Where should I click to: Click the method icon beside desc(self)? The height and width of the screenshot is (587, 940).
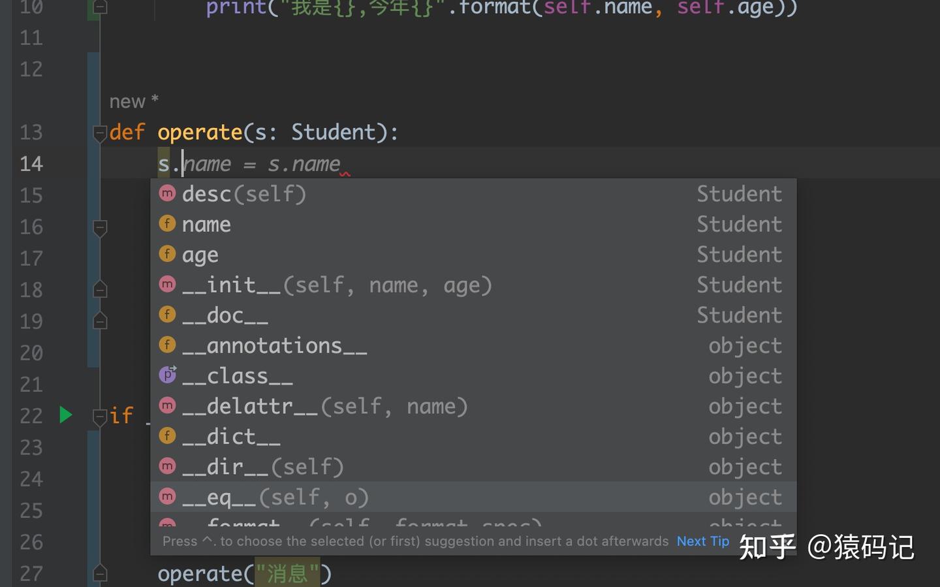coord(167,193)
